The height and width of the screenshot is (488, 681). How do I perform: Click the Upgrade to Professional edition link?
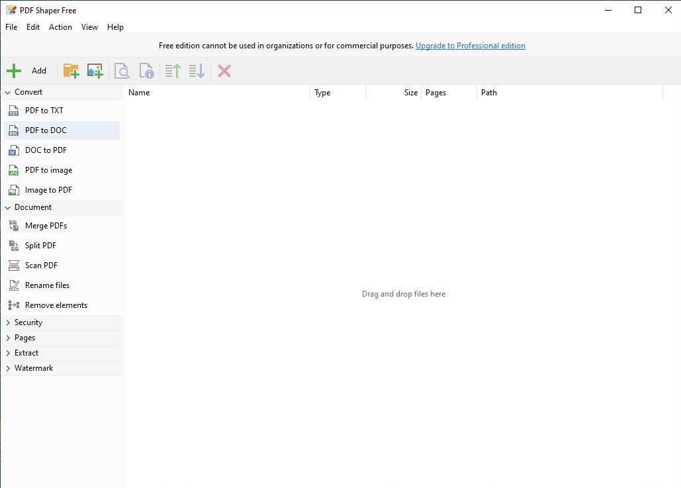pyautogui.click(x=471, y=46)
